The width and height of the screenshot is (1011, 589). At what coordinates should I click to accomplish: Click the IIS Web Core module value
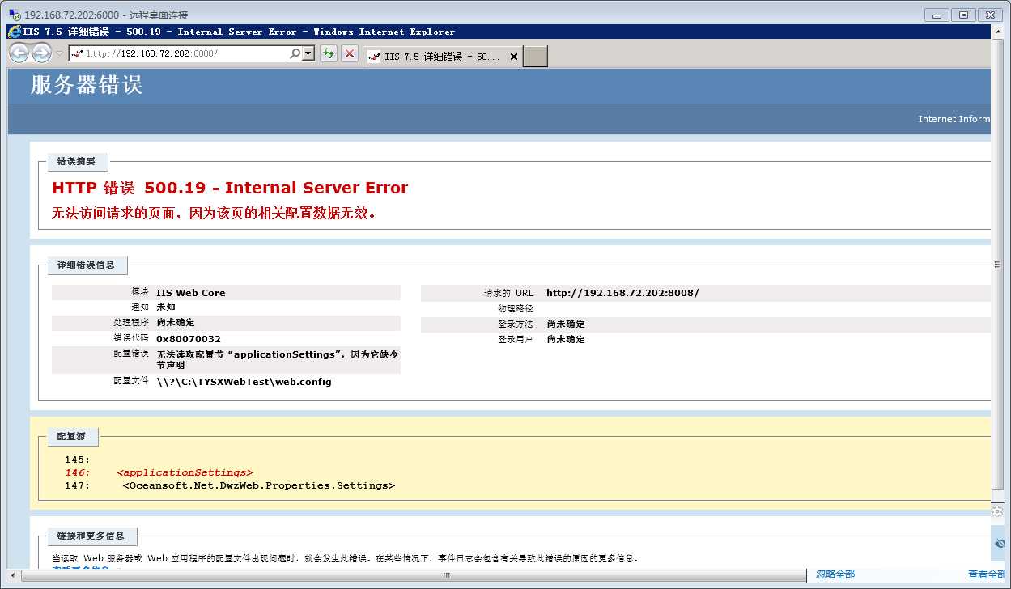[x=191, y=293]
